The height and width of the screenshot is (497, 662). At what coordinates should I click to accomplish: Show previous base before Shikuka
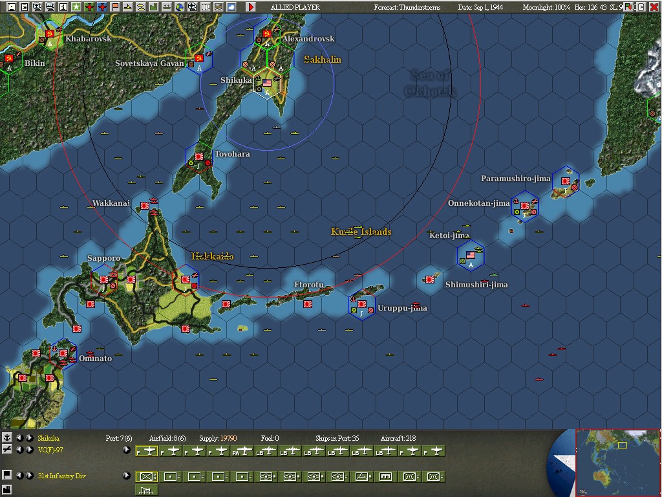click(x=19, y=438)
